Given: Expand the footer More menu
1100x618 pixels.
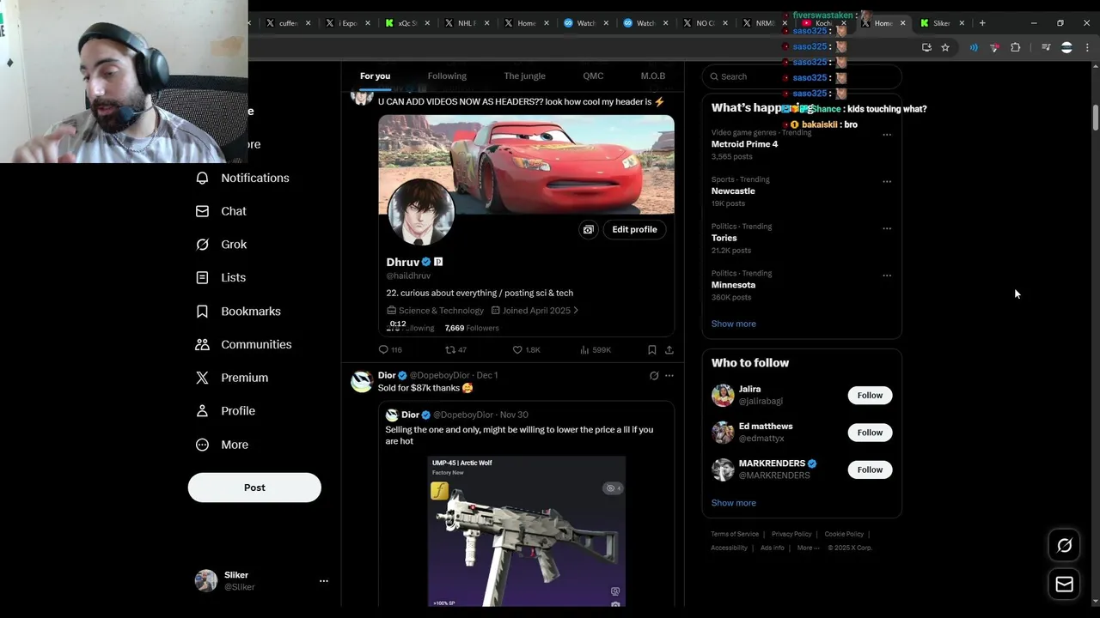Looking at the screenshot, I should point(808,548).
